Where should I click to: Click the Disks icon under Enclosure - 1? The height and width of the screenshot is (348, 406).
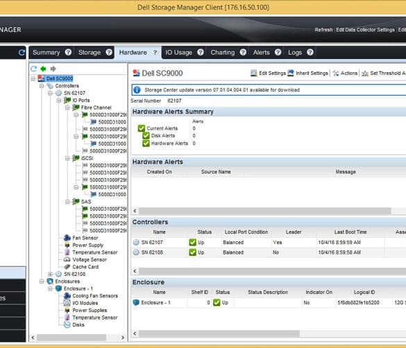[67, 324]
